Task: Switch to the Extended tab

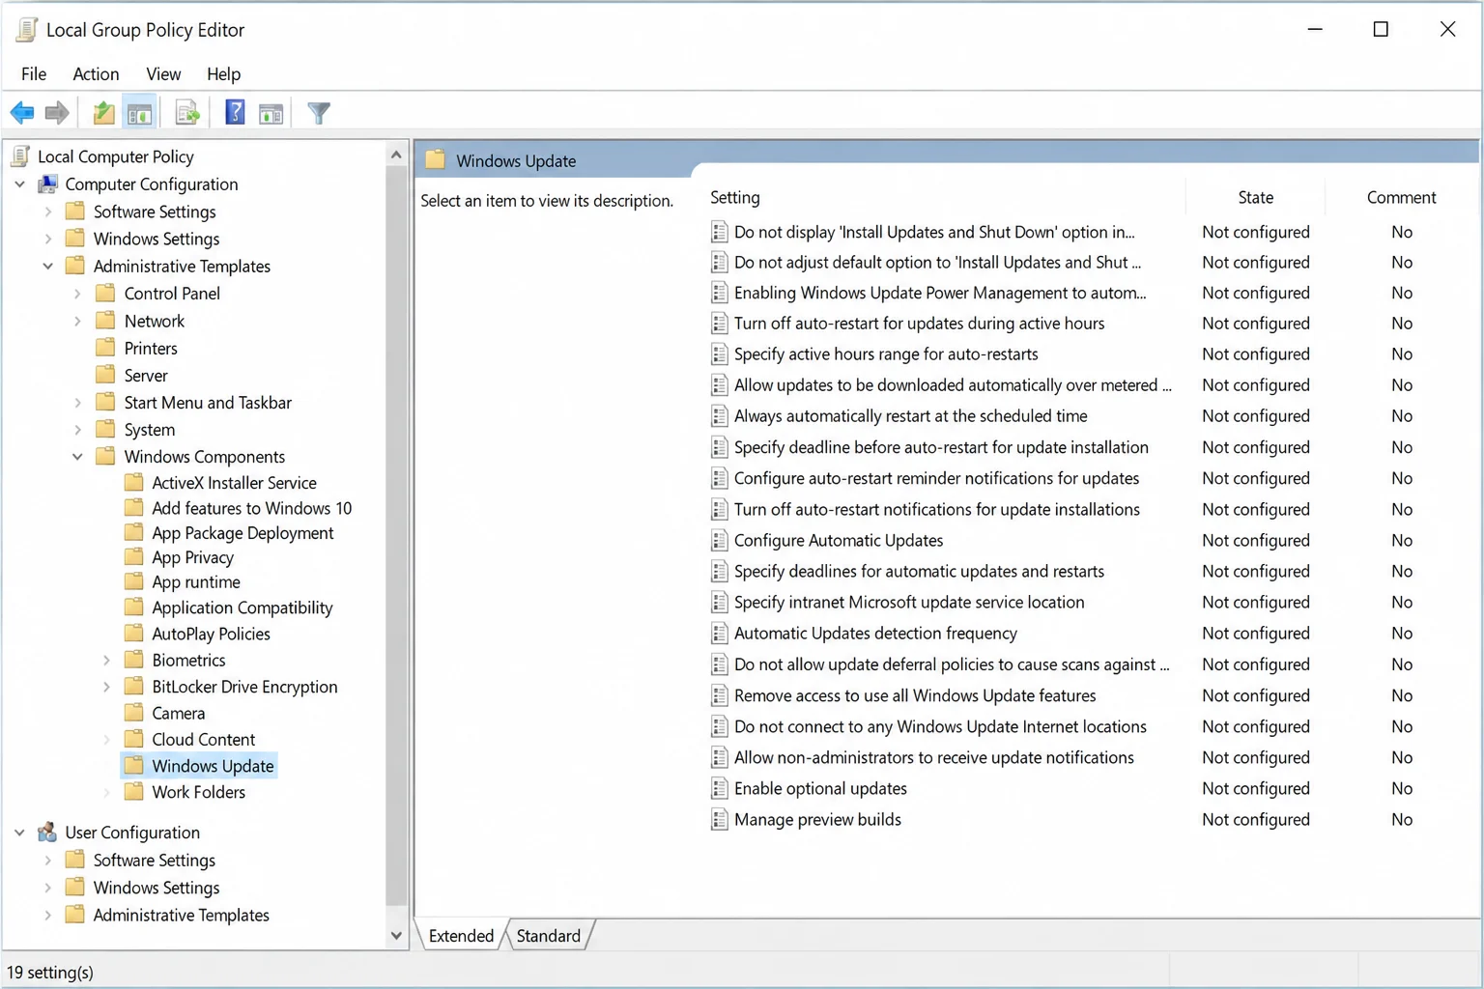Action: (461, 935)
